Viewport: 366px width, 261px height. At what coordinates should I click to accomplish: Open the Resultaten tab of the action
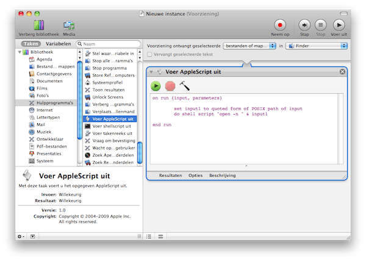pyautogui.click(x=170, y=176)
